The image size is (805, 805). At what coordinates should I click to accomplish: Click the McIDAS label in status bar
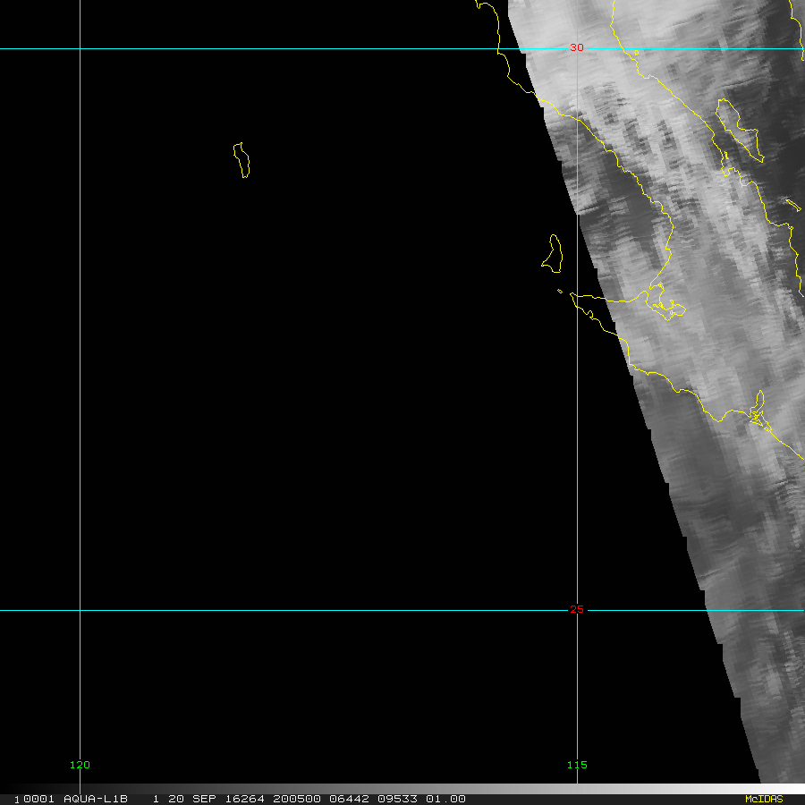coord(763,799)
